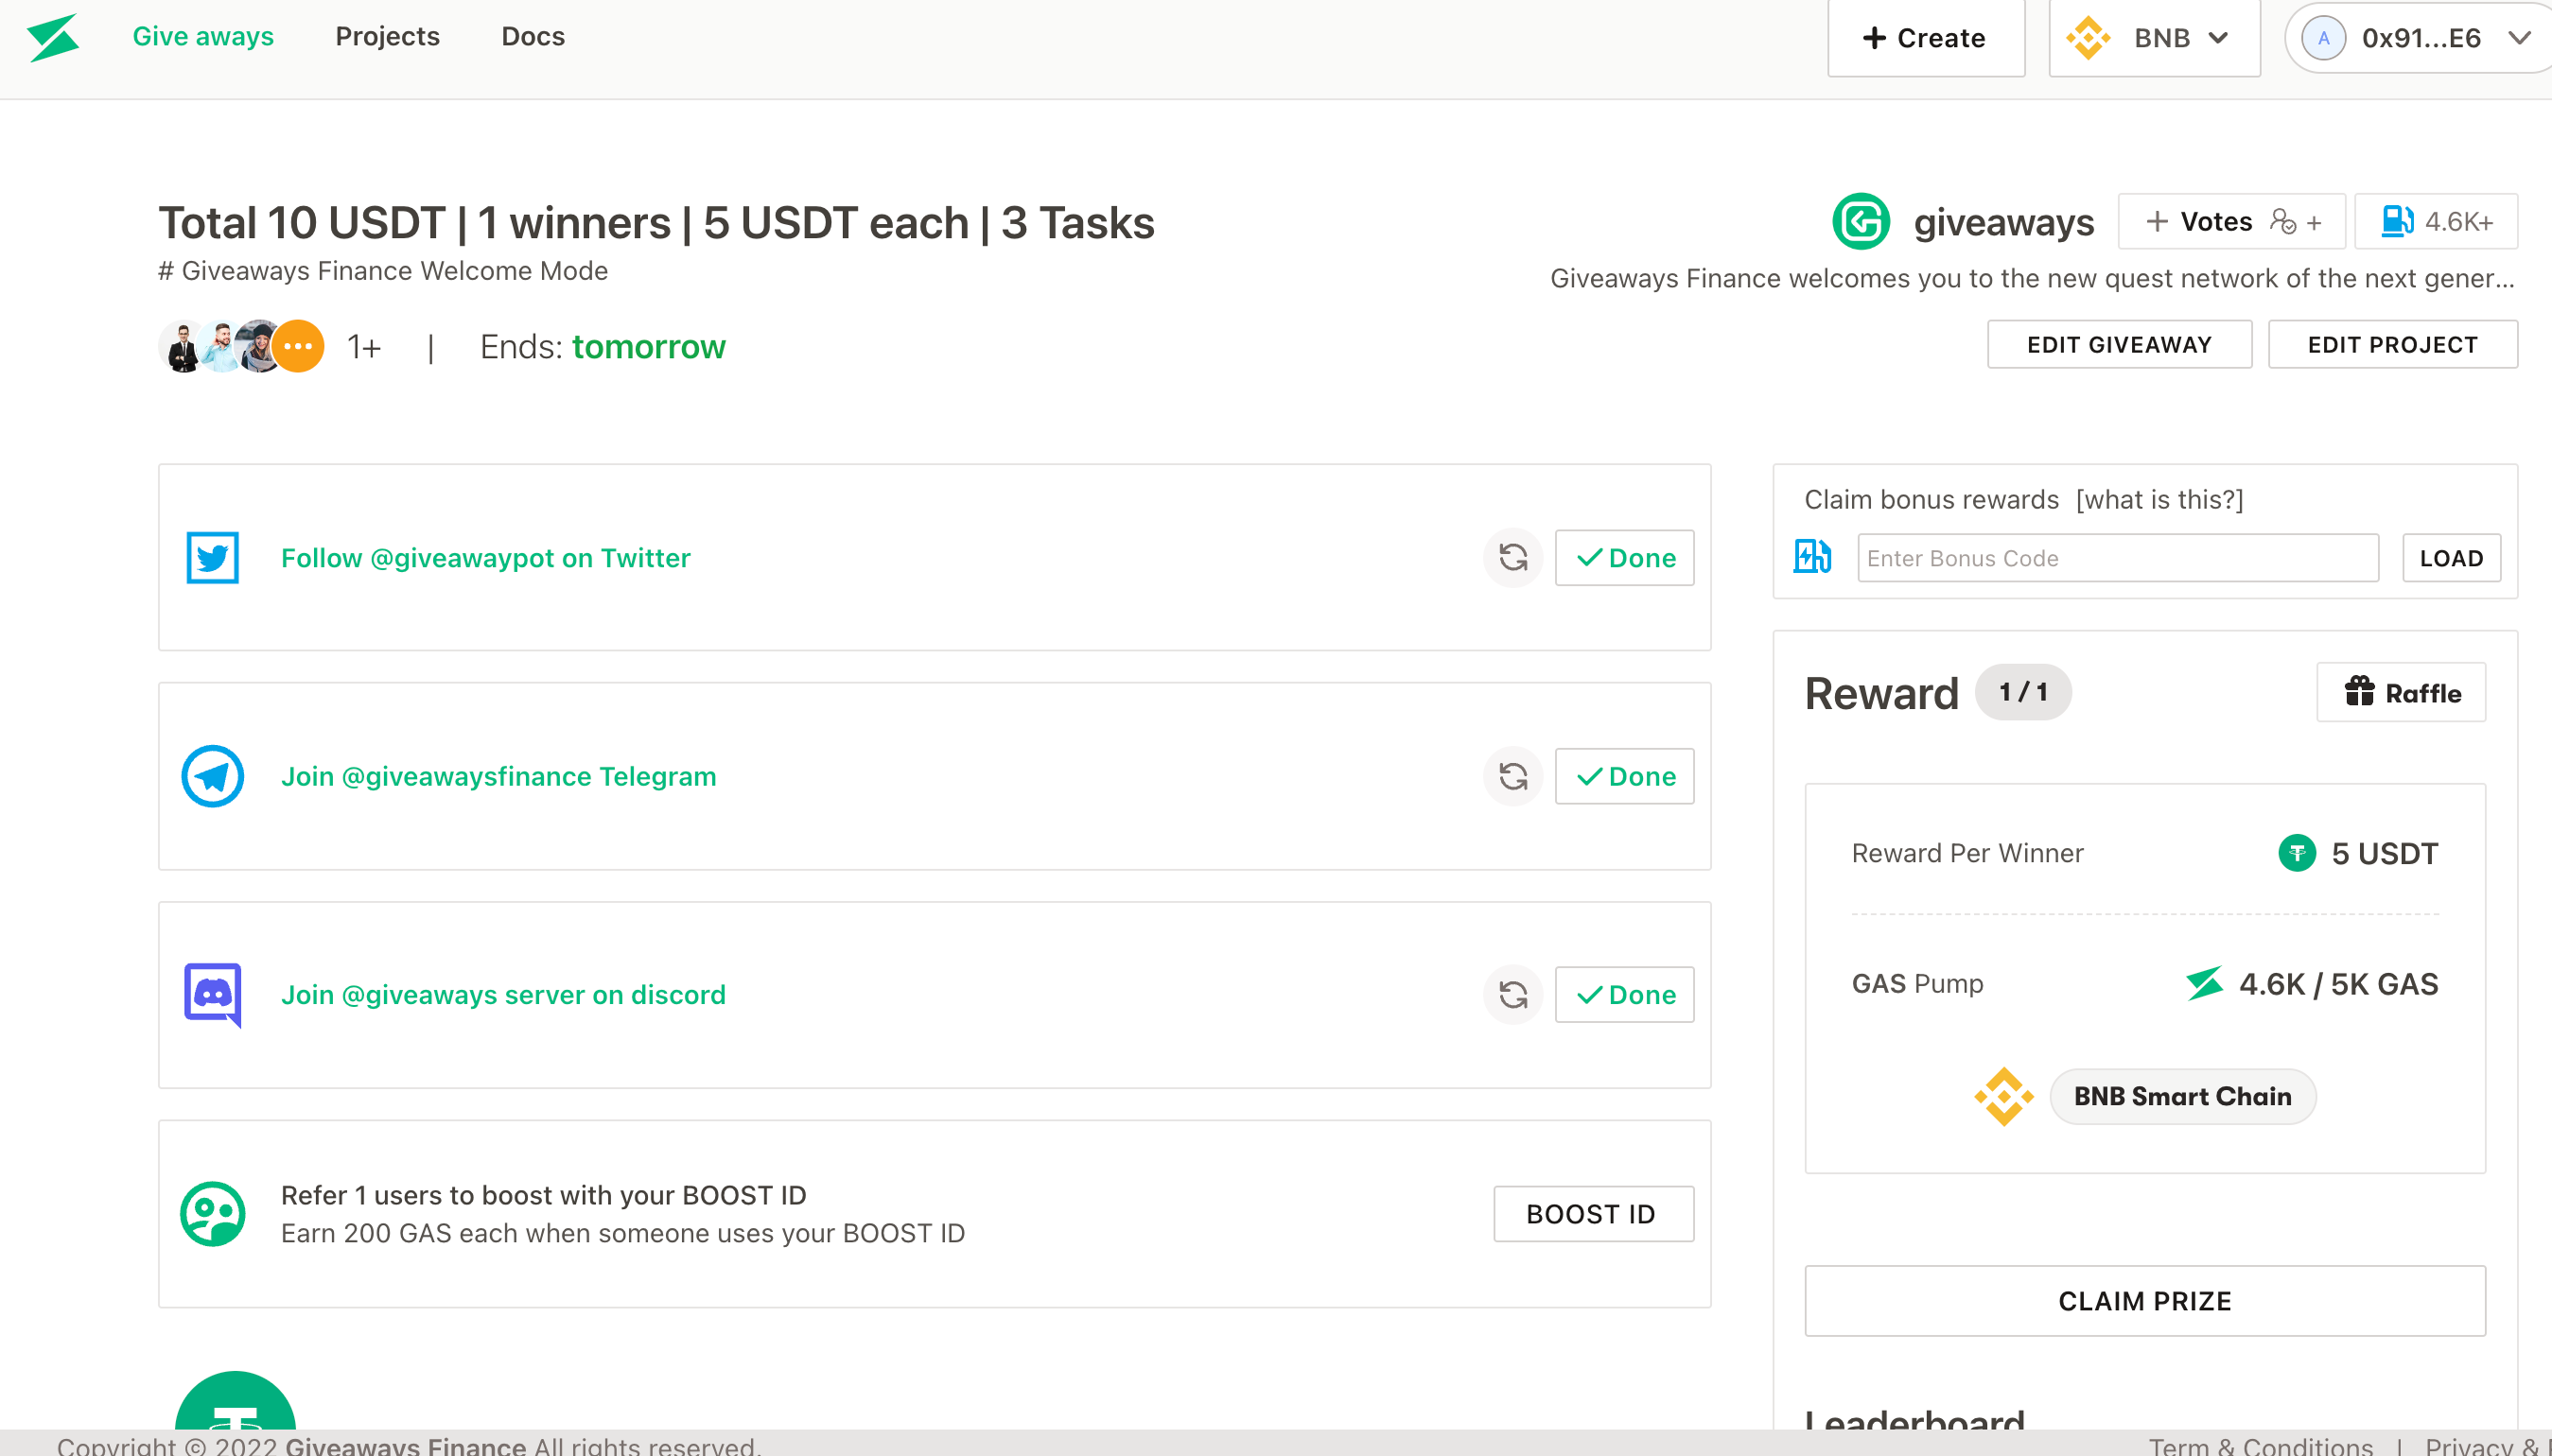Image resolution: width=2552 pixels, height=1456 pixels.
Task: Click the first participant avatar
Action: [x=184, y=347]
